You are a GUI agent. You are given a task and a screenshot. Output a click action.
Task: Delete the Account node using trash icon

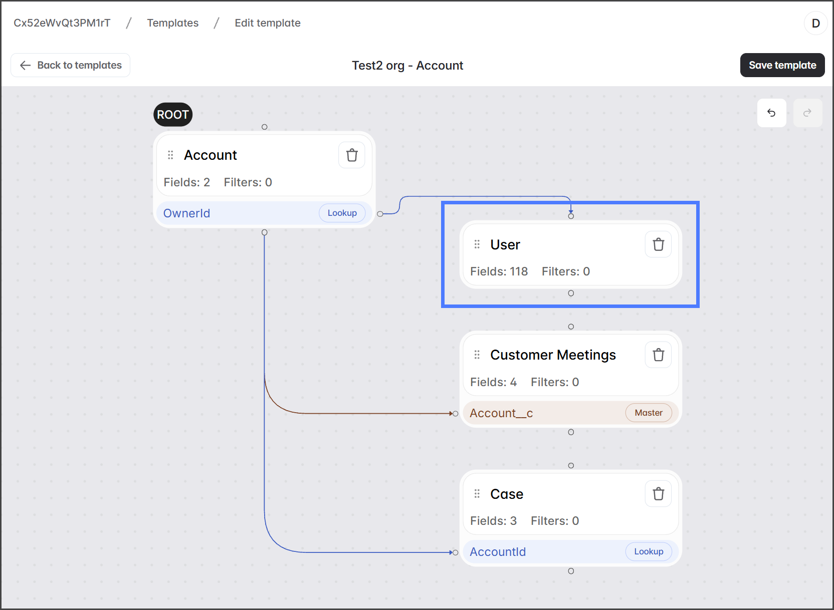coord(352,155)
